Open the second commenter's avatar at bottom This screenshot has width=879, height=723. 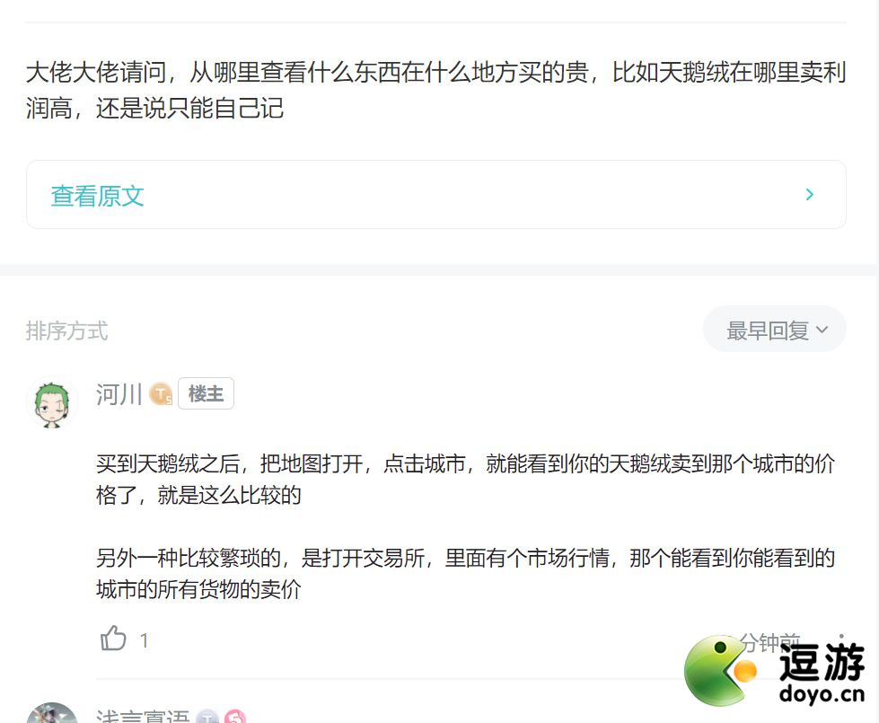(52, 713)
